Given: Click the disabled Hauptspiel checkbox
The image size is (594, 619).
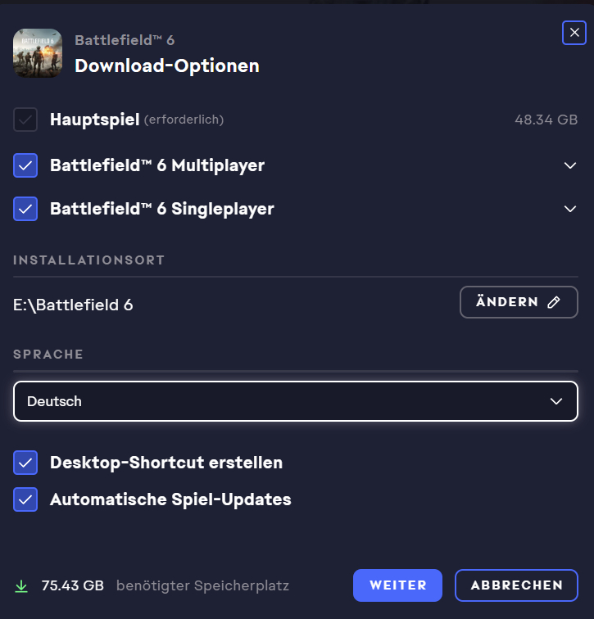Looking at the screenshot, I should (25, 120).
